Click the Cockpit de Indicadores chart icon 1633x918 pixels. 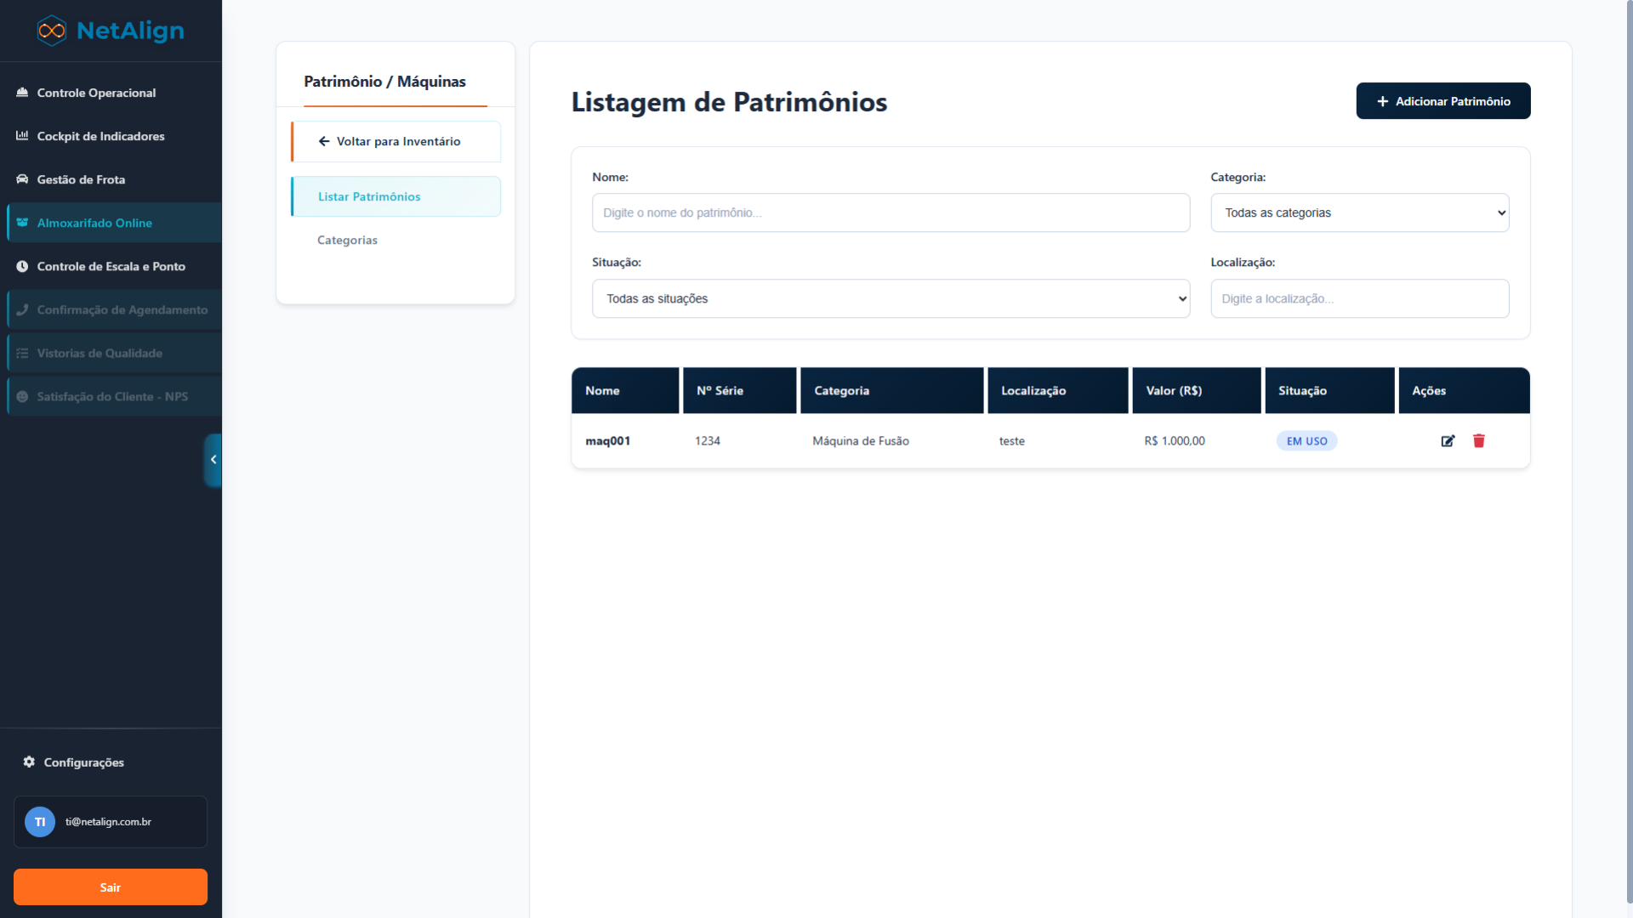tap(22, 136)
